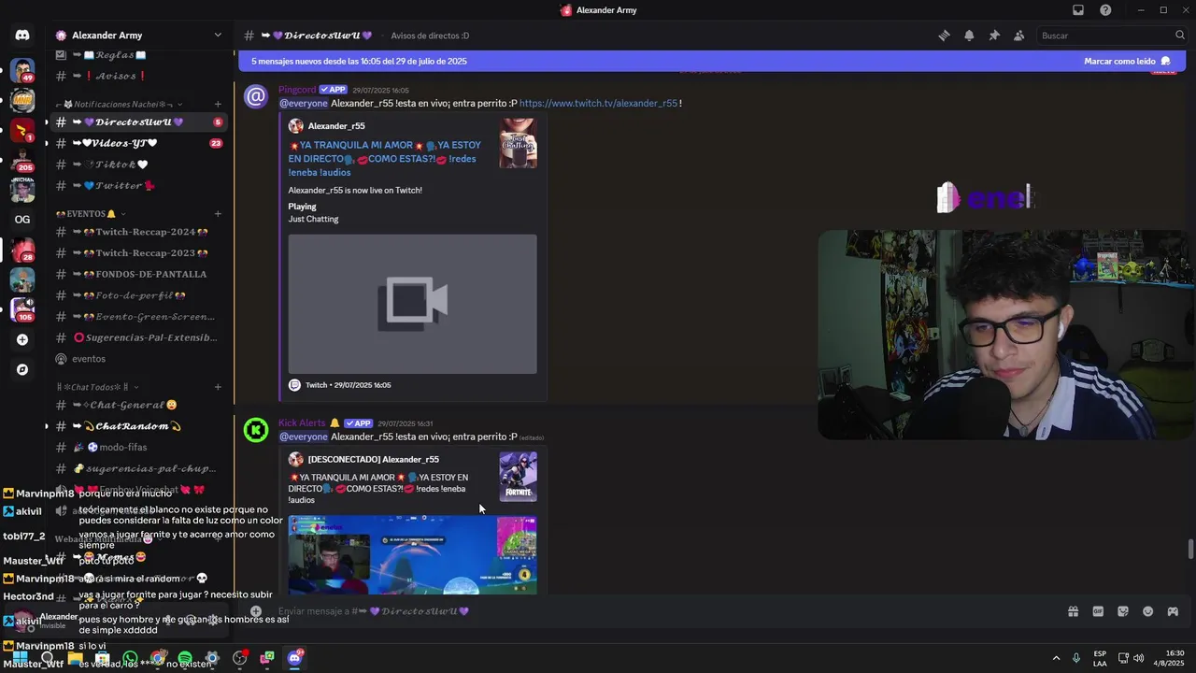Open Evento-Green-Screen channel

pyautogui.click(x=138, y=317)
